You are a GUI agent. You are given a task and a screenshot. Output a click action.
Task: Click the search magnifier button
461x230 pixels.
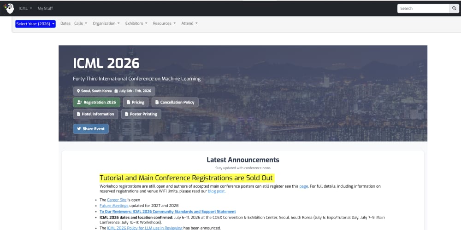(454, 8)
